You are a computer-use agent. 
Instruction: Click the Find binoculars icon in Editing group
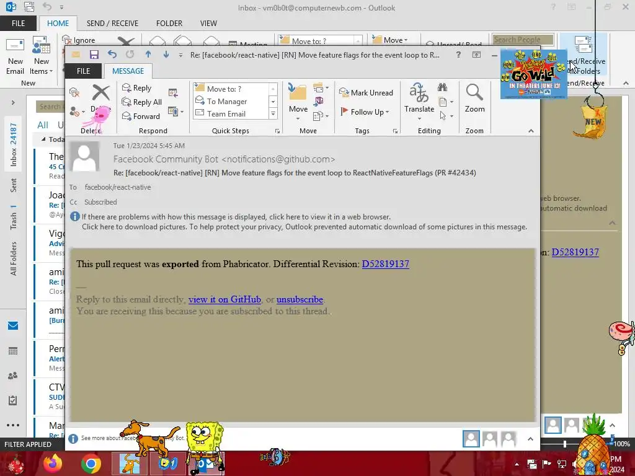coord(442,87)
